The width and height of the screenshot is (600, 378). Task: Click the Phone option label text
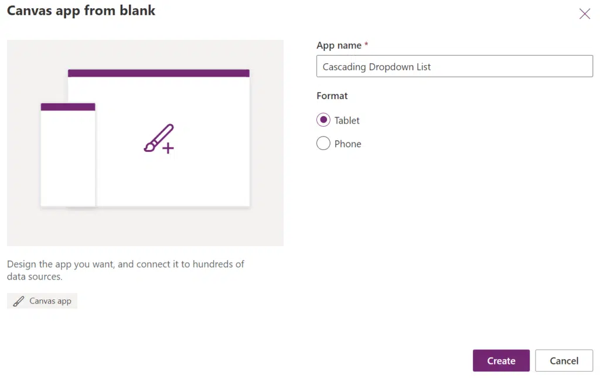[x=347, y=144]
